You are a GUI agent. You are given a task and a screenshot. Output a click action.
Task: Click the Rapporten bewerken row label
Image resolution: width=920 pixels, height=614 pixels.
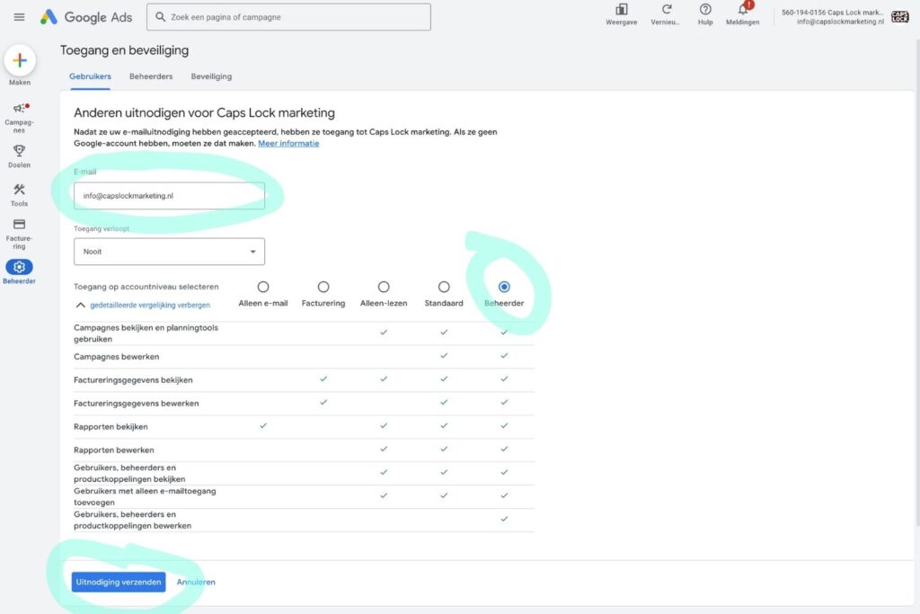[114, 450]
